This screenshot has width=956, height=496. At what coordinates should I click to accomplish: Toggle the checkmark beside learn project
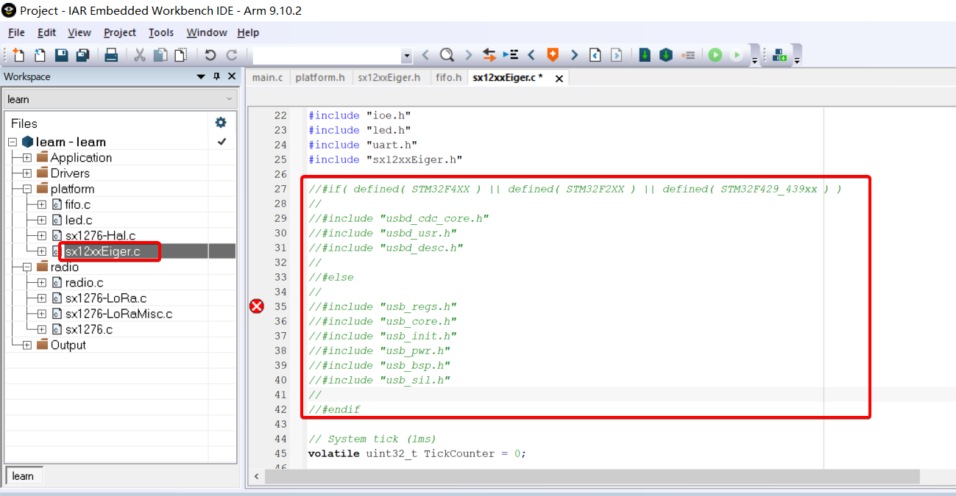(x=222, y=142)
